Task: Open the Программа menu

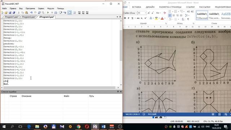Action: tap(30, 8)
